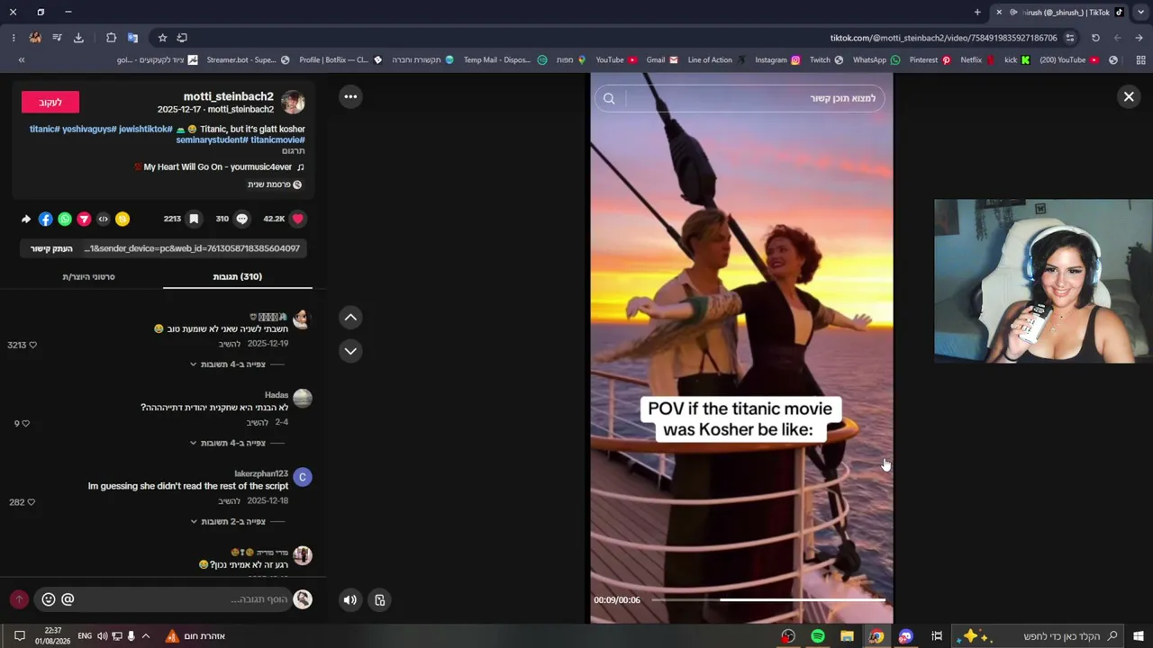Save video using the bookmark icon
Image resolution: width=1153 pixels, height=648 pixels.
tap(194, 219)
